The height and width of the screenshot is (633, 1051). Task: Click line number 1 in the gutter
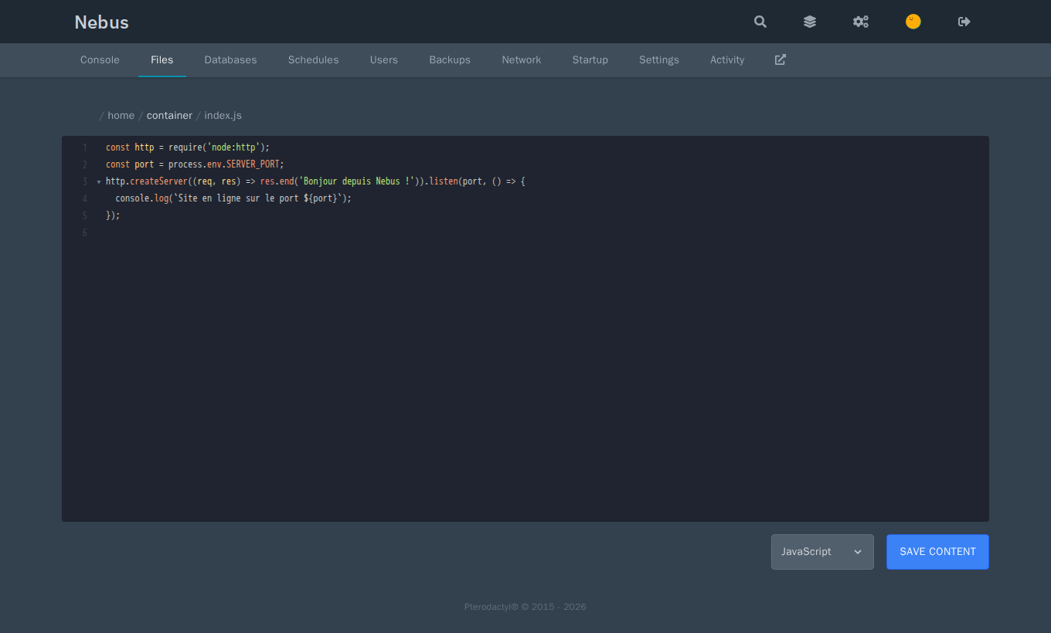pos(85,147)
